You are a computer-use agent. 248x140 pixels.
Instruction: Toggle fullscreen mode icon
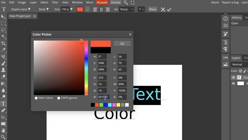click(133, 3)
